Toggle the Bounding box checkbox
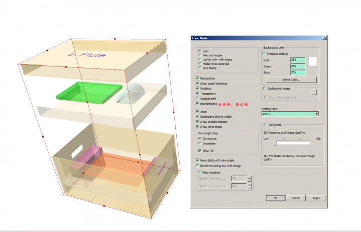The height and width of the screenshot is (232, 361). pyautogui.click(x=197, y=103)
